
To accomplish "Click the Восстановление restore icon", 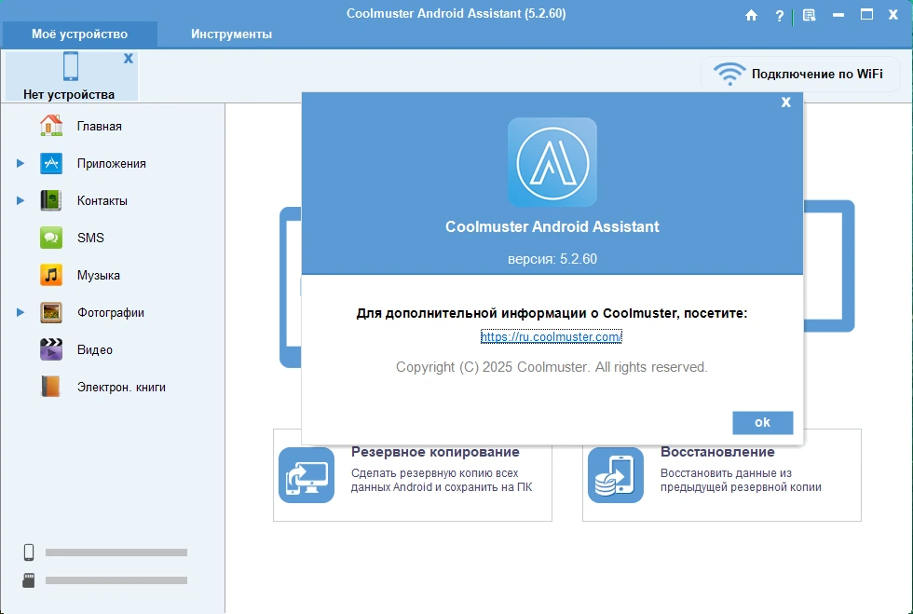I will point(616,475).
